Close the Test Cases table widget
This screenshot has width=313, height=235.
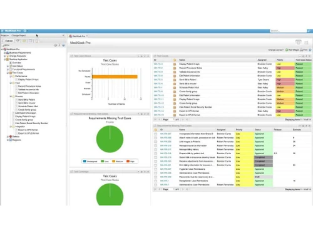[x=309, y=56]
